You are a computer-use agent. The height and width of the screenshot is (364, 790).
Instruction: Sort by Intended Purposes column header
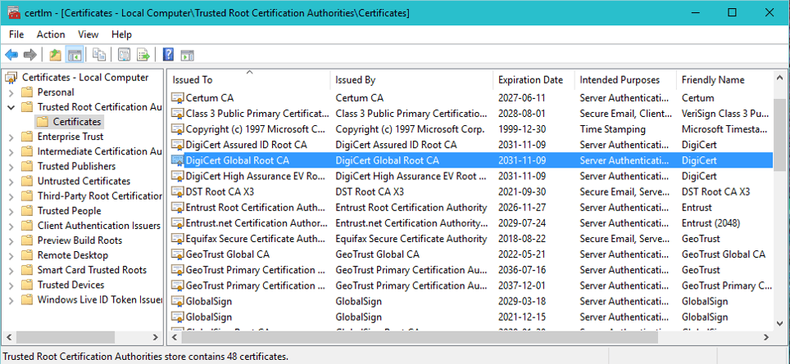625,80
